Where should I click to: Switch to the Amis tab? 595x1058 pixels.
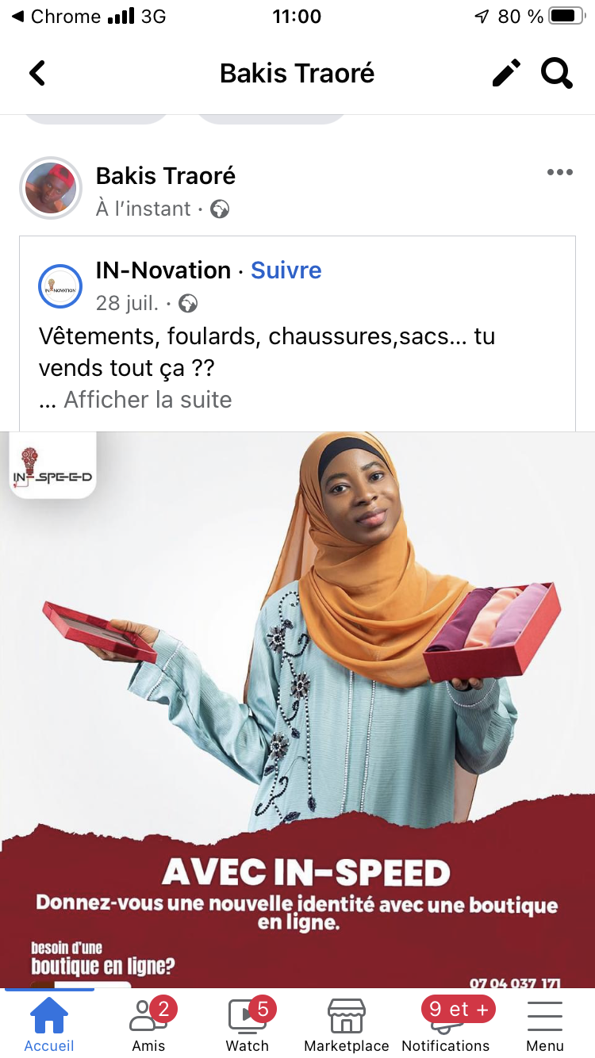pos(148,1023)
